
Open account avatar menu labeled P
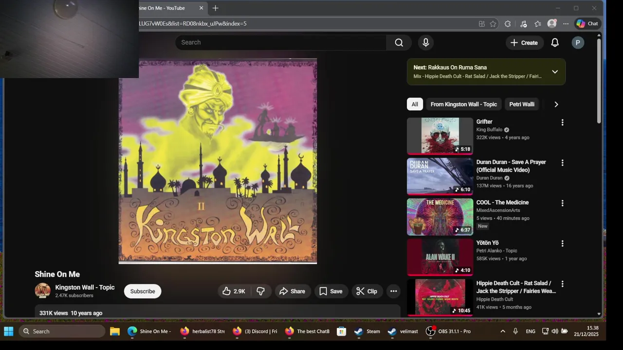pos(578,43)
